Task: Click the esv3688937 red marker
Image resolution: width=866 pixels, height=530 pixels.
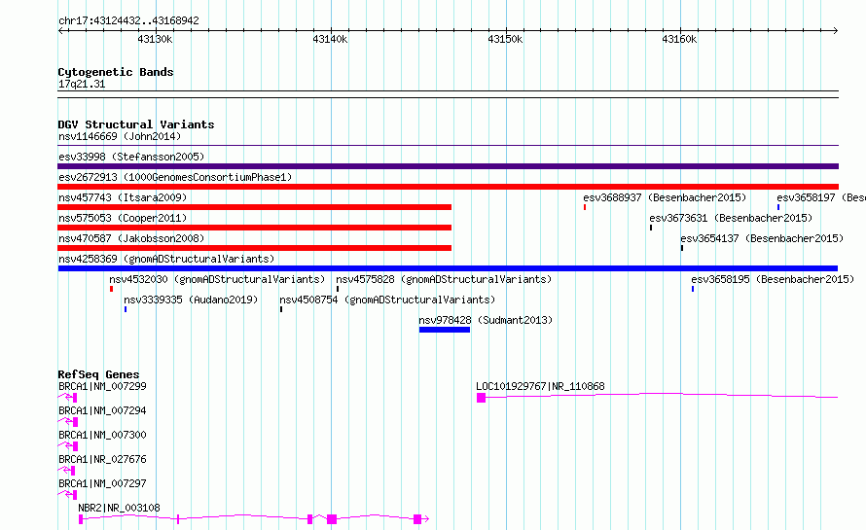Action: coord(585,207)
